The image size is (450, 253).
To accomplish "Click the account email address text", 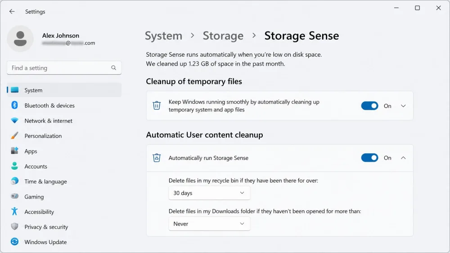I will click(68, 43).
